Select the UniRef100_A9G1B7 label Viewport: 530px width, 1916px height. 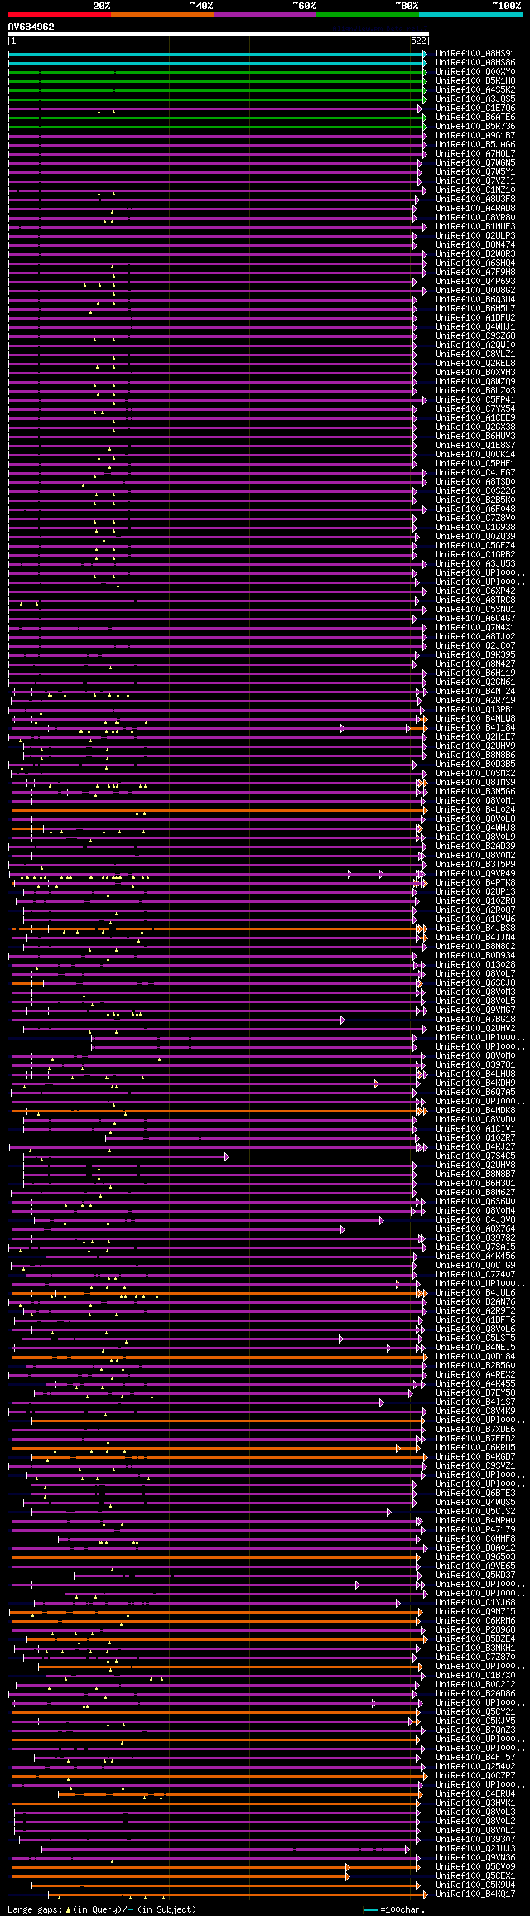pos(475,136)
